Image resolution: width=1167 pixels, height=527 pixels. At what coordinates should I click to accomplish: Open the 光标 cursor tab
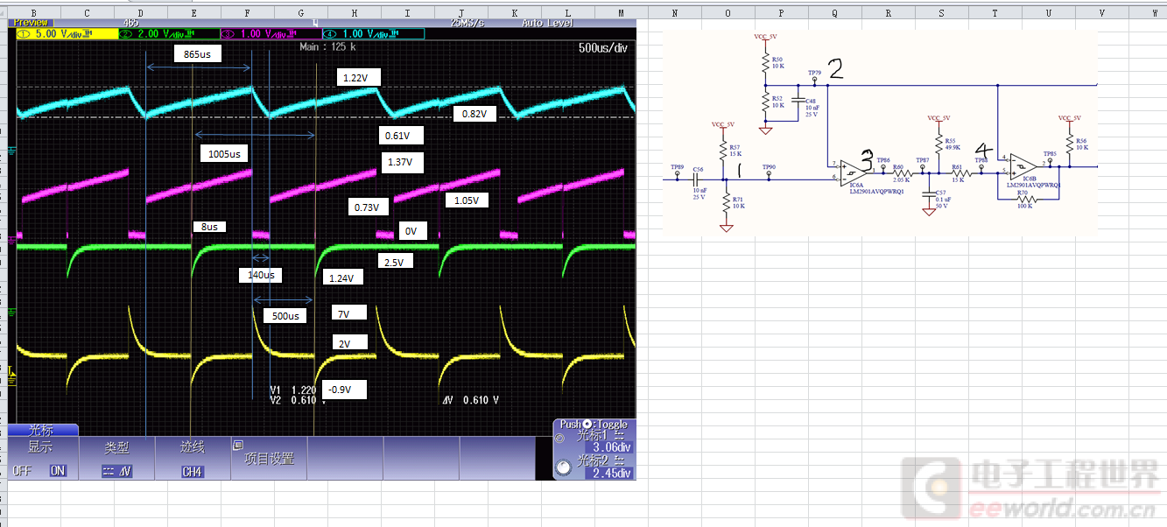click(42, 430)
